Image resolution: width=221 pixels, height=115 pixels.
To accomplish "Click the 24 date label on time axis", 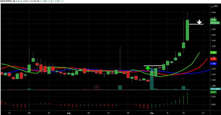I will point(128,113).
